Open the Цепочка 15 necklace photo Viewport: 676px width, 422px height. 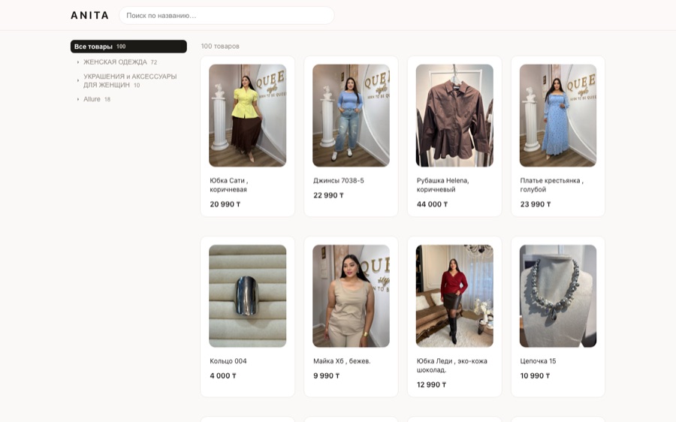click(x=558, y=296)
